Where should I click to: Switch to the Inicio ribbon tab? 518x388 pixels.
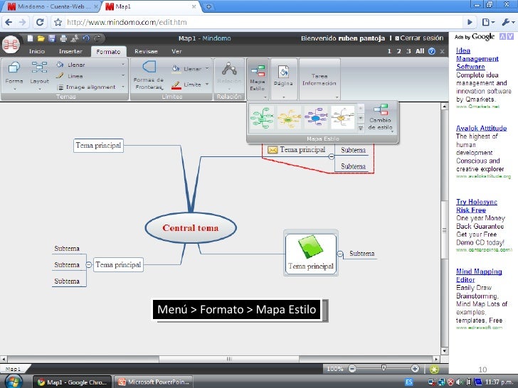click(37, 51)
